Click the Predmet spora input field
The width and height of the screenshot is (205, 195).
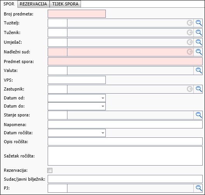pos(125,62)
